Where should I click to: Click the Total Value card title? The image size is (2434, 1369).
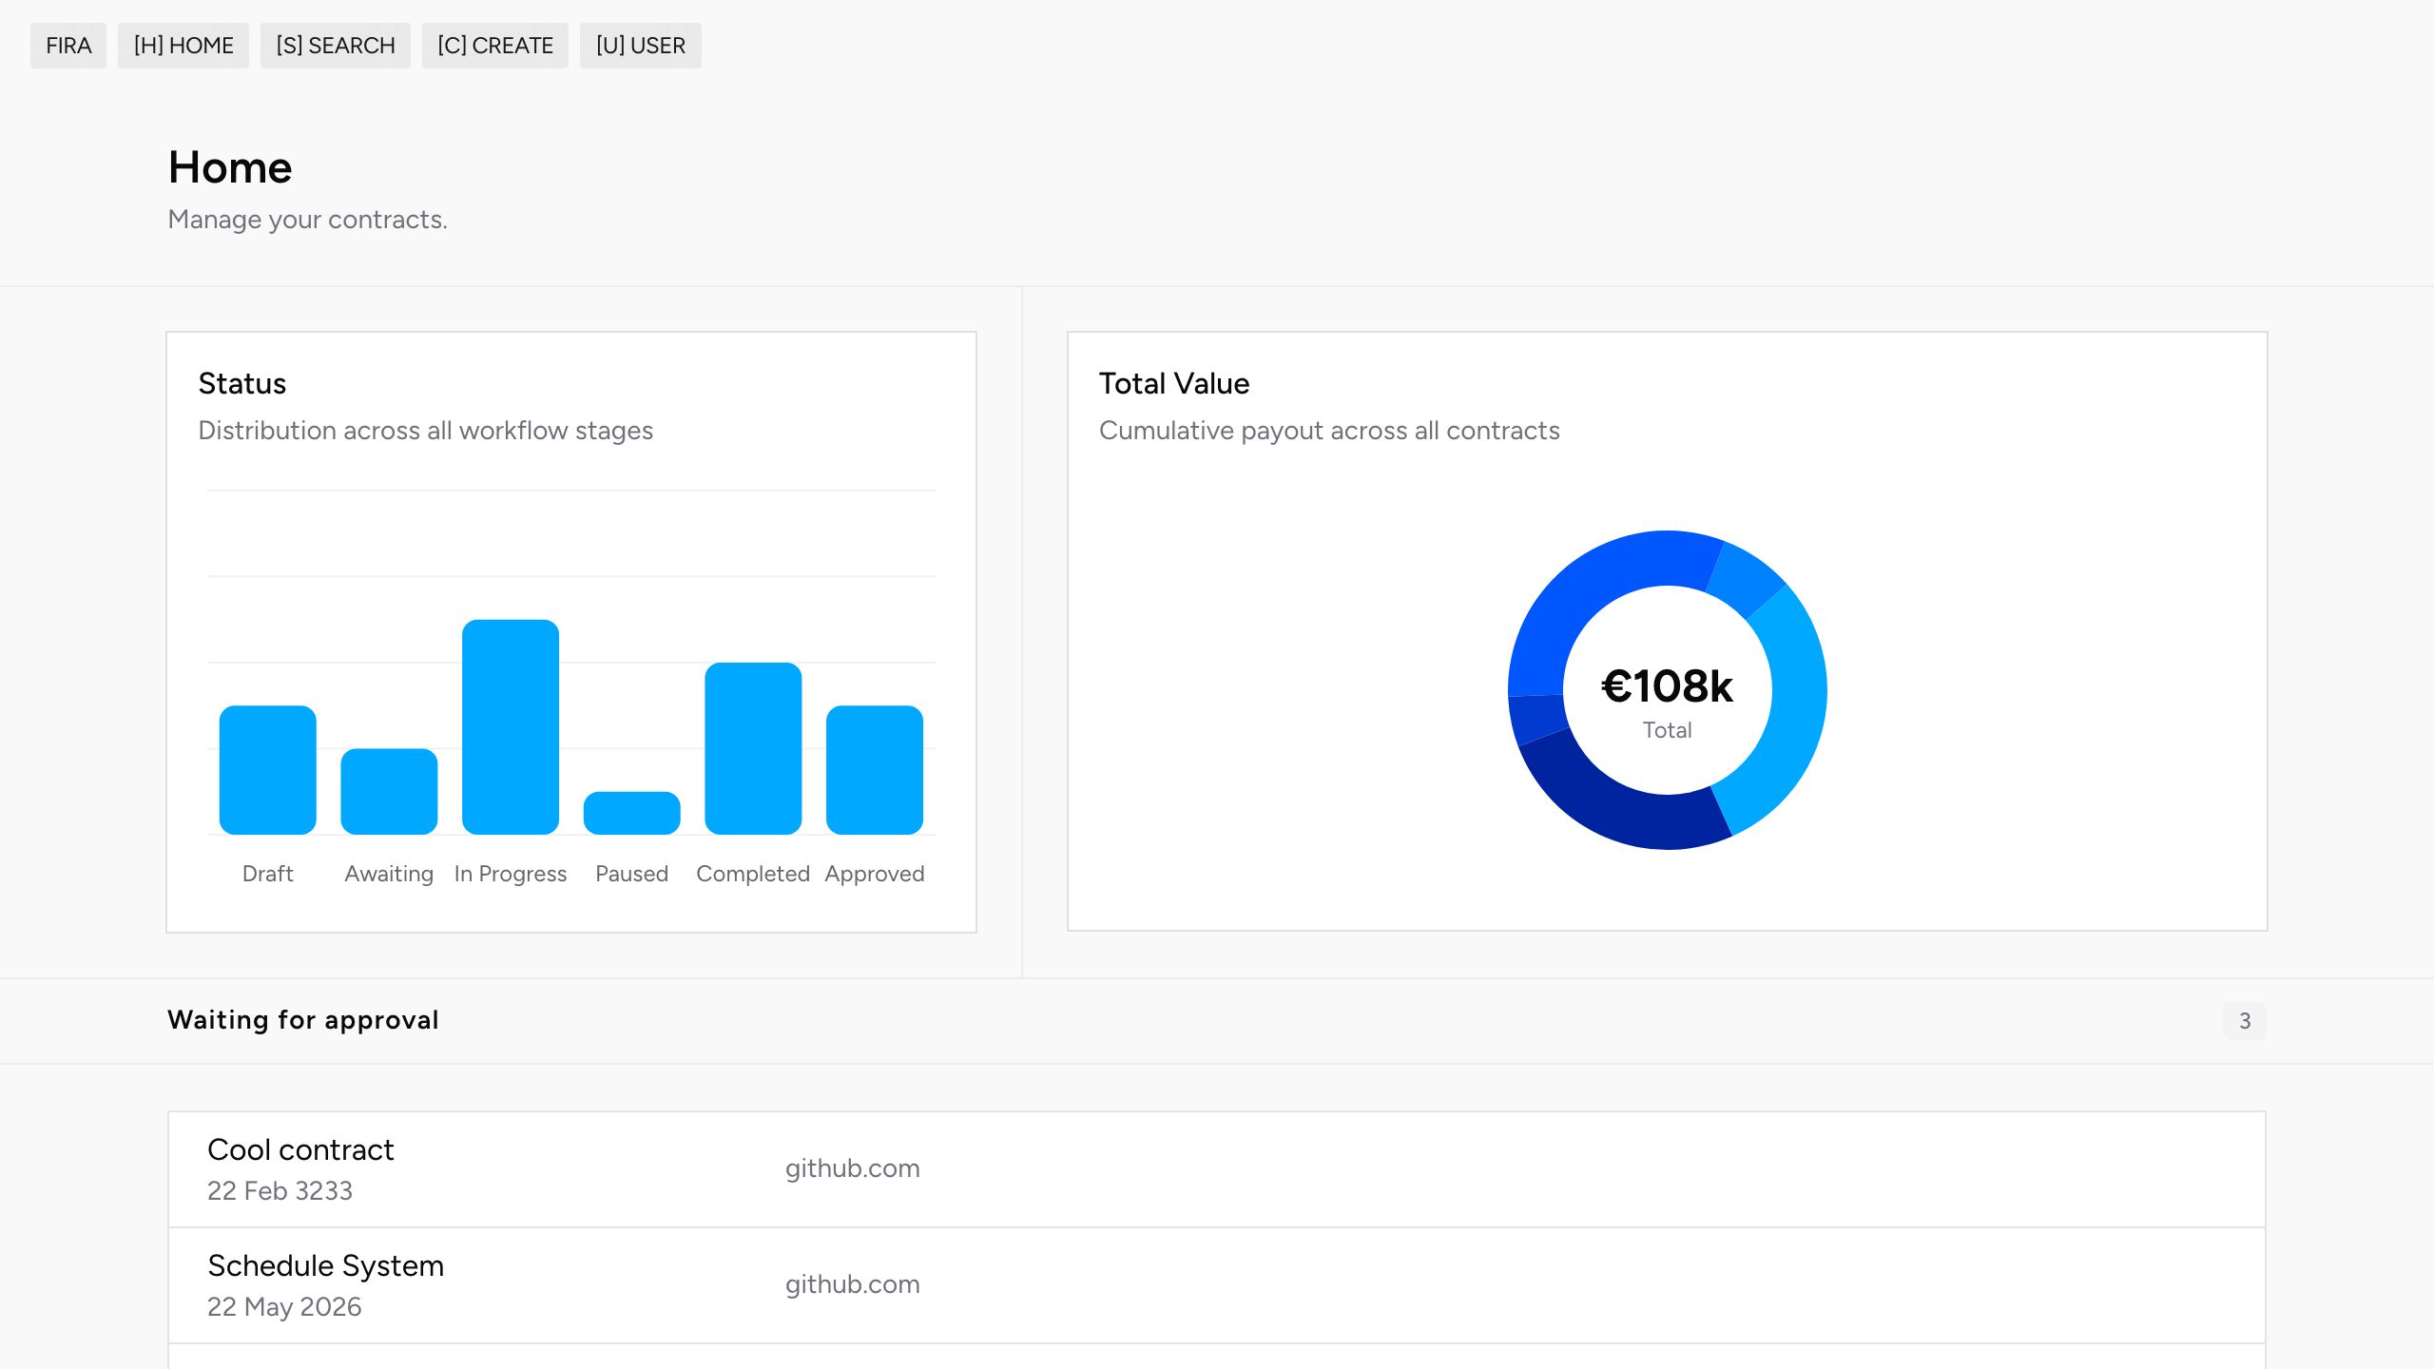point(1174,383)
